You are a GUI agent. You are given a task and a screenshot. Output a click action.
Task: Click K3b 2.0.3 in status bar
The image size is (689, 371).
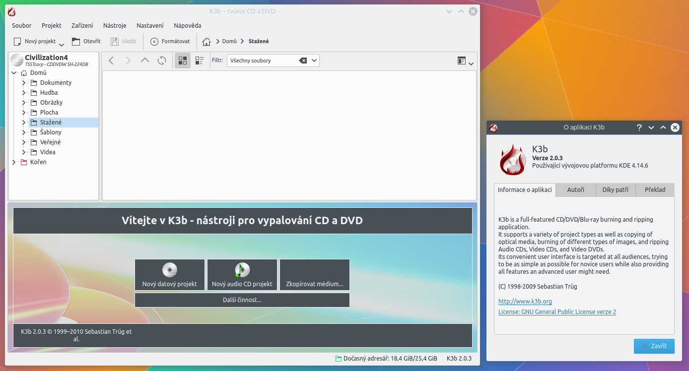[x=459, y=359]
